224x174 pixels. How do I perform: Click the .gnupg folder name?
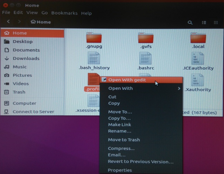coord(94,47)
